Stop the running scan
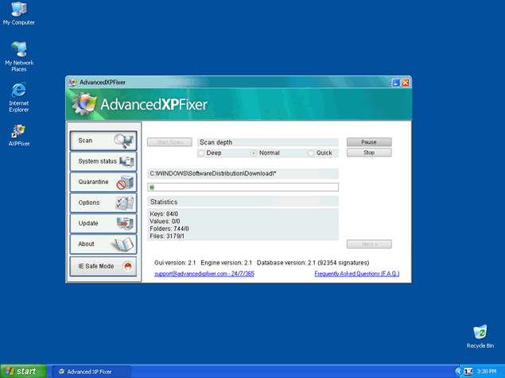 tap(368, 152)
